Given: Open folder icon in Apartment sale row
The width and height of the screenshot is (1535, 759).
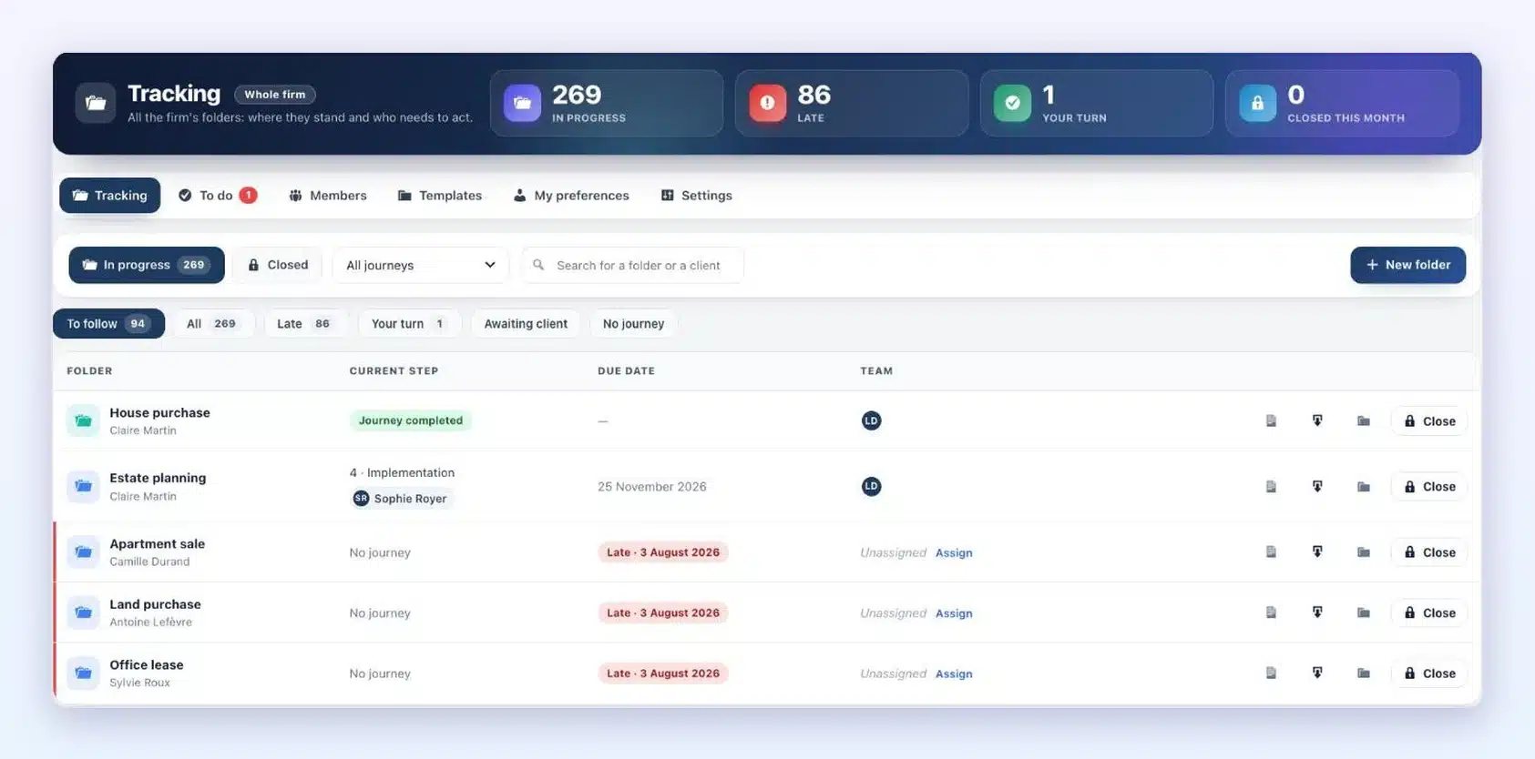Looking at the screenshot, I should click(1364, 552).
